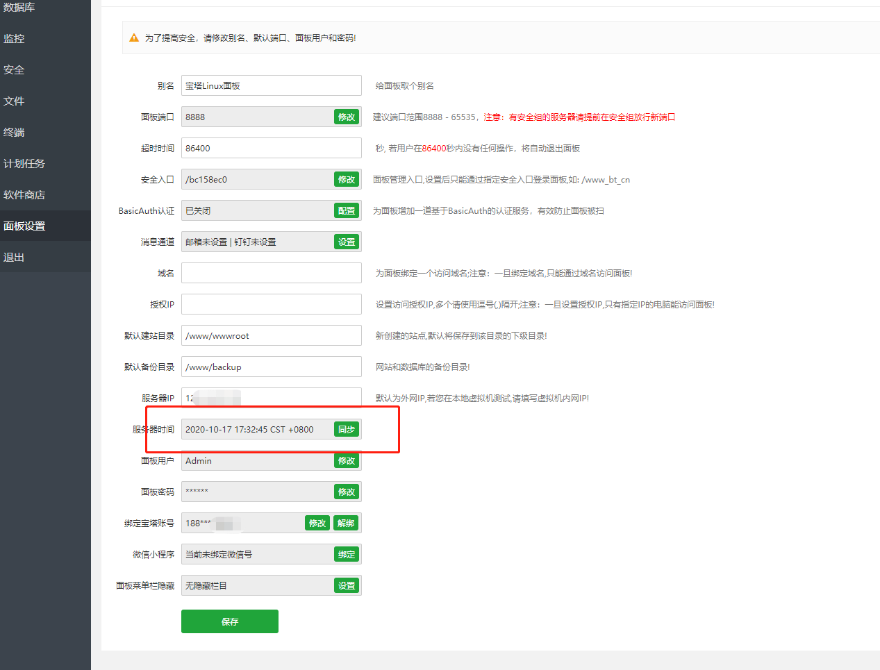The image size is (880, 670).
Task: Click the hint text 给面板取个别名
Action: click(x=405, y=86)
